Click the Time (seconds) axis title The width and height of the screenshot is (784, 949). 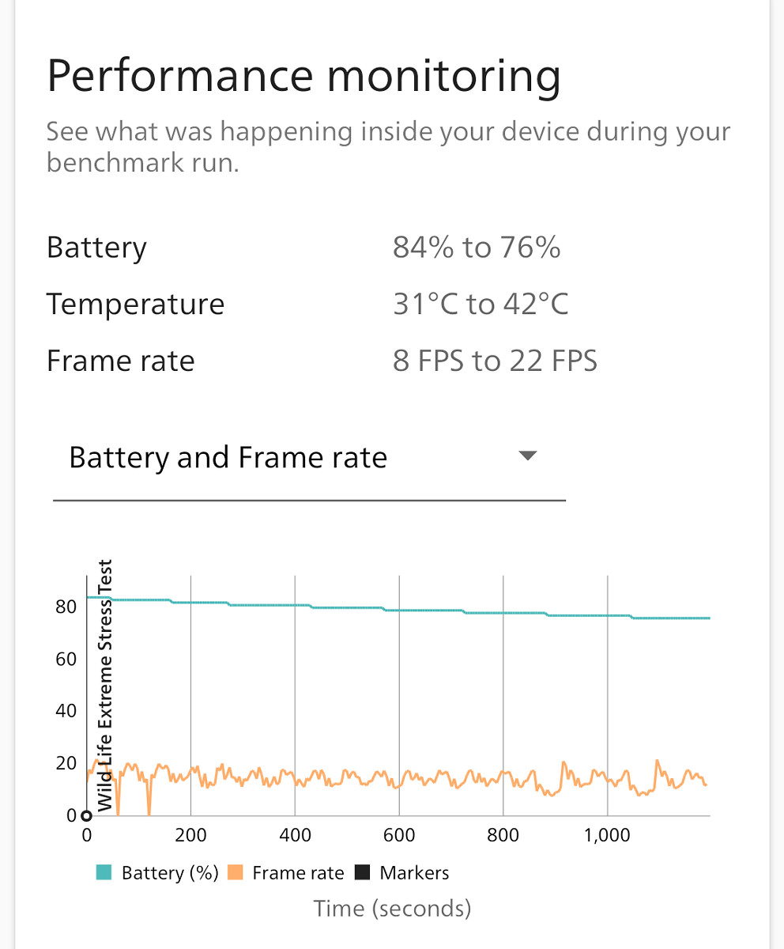(392, 909)
